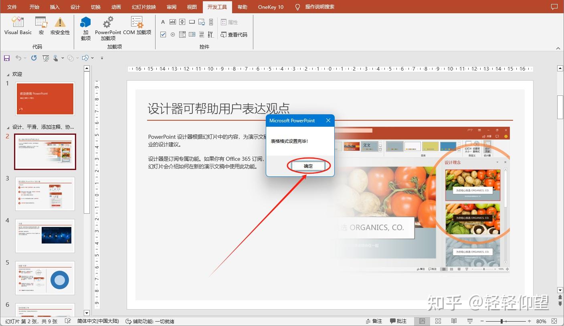Toggle 批注 comments pane in status bar
The image size is (564, 326).
tap(398, 321)
